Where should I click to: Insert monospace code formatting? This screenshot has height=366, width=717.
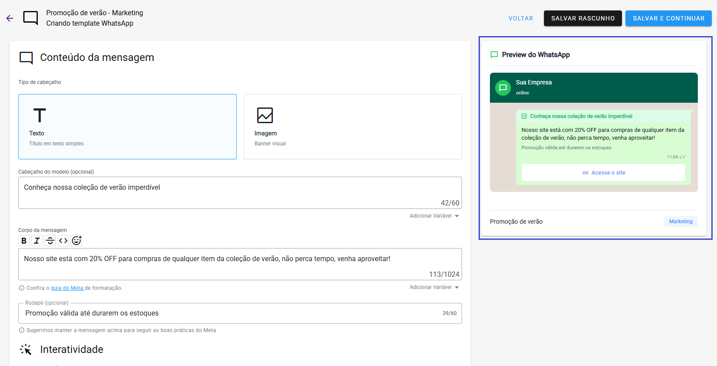(x=63, y=241)
